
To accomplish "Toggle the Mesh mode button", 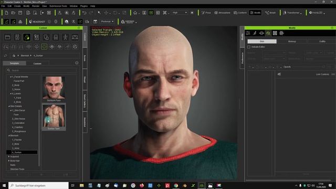I will click(x=255, y=13).
